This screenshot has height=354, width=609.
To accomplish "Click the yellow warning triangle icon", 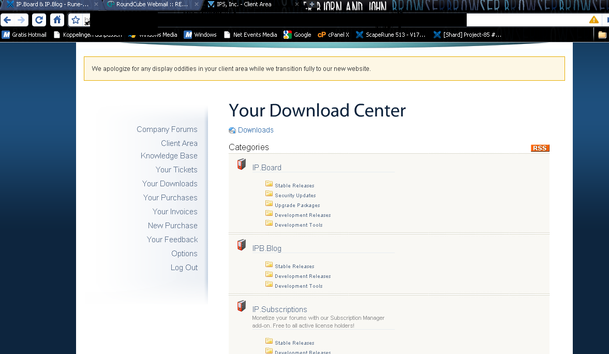I will [x=594, y=20].
